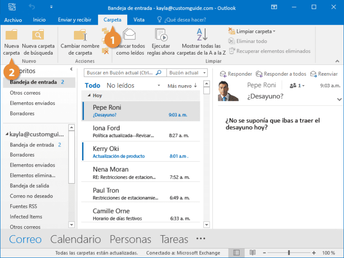
Task: Show No leídos messages filter
Action: click(x=120, y=86)
